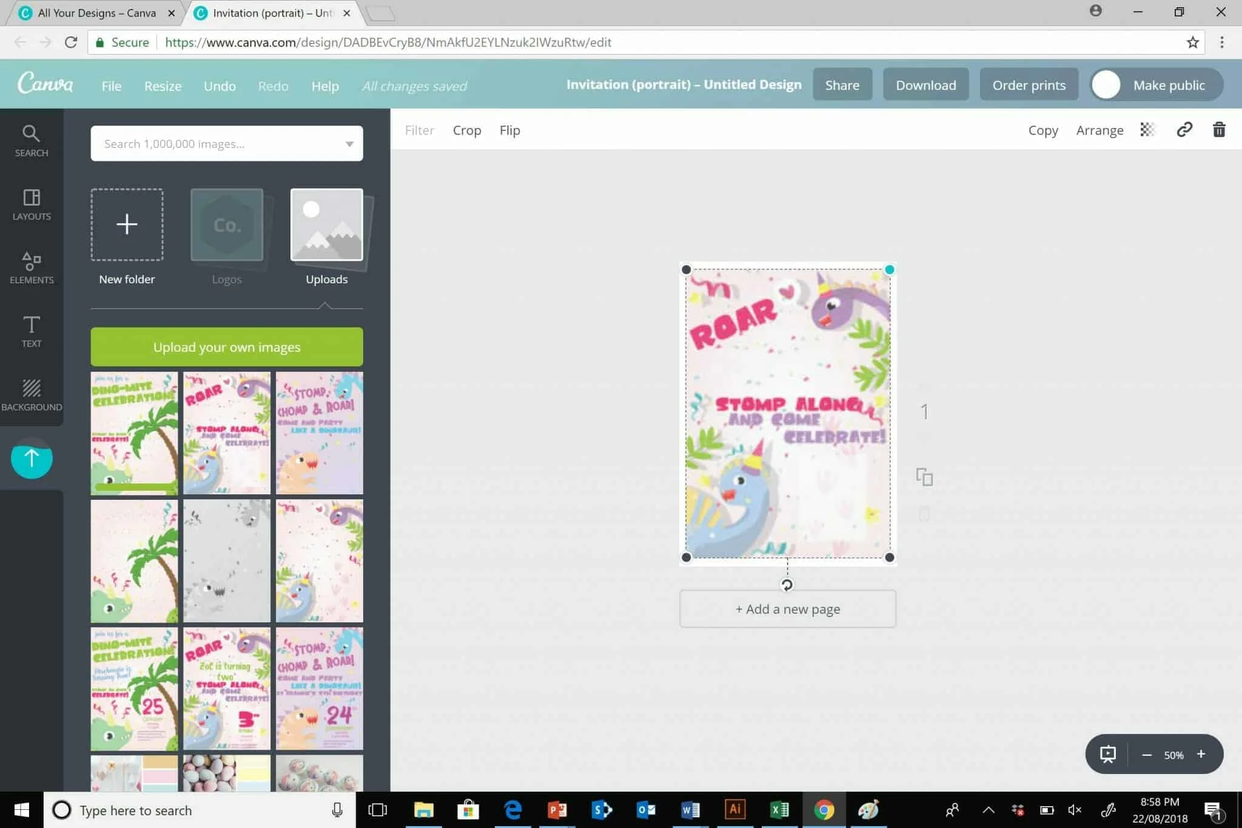
Task: Open the Elements side panel
Action: [x=32, y=268]
